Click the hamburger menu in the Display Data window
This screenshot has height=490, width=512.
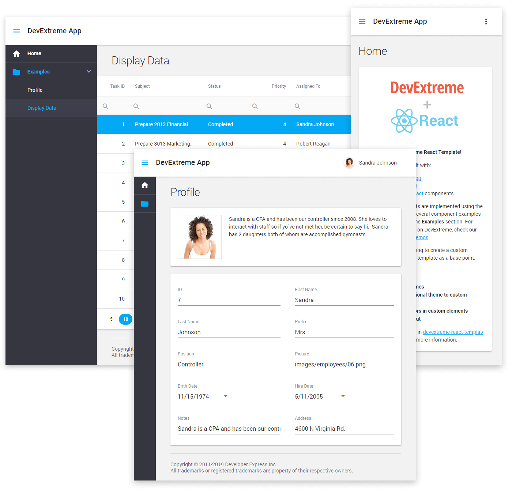coord(16,31)
